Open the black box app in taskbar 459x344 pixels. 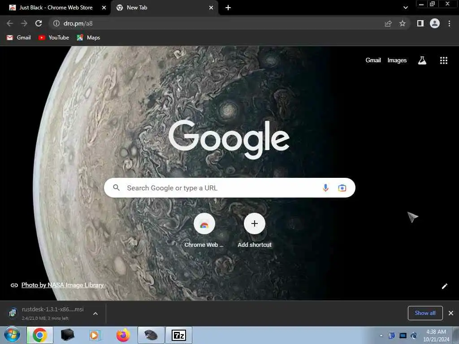pos(68,335)
